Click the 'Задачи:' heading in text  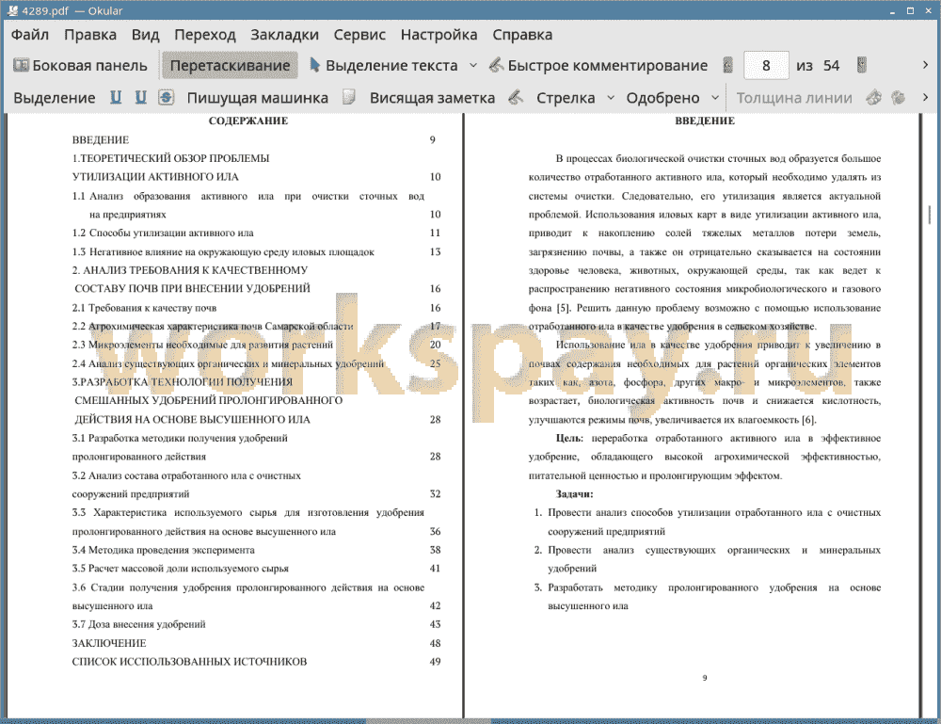[574, 494]
